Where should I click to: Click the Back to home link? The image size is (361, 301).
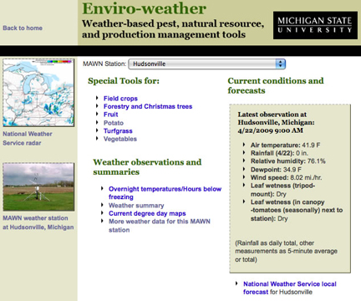(x=23, y=28)
